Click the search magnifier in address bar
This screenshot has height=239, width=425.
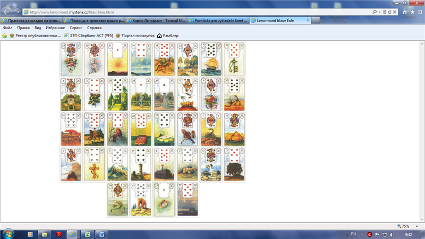click(375, 12)
